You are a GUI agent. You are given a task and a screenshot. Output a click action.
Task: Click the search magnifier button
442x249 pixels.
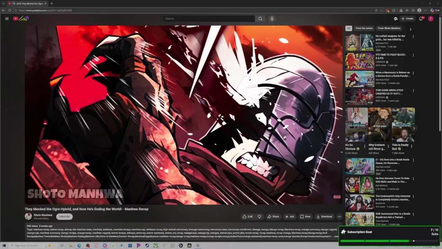point(260,19)
